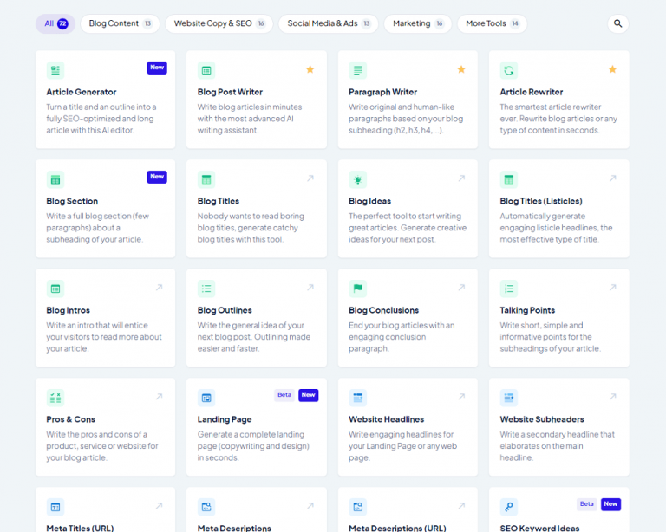This screenshot has width=666, height=532.
Task: Select the Marketing category tab
Action: (418, 23)
